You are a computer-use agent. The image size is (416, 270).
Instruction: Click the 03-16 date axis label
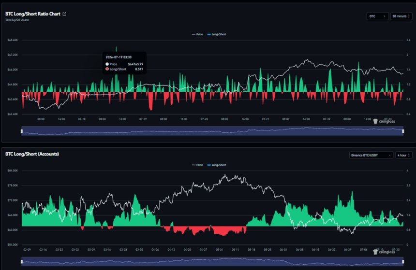107,250
